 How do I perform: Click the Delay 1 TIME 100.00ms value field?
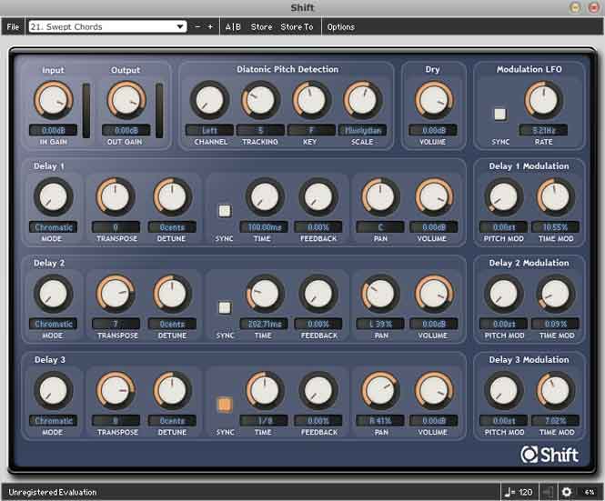pos(265,227)
